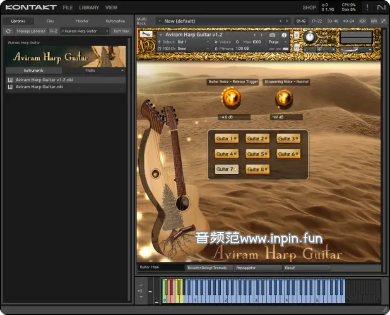Toggle the Guitar 5 option
The image size is (390, 315).
[257, 154]
